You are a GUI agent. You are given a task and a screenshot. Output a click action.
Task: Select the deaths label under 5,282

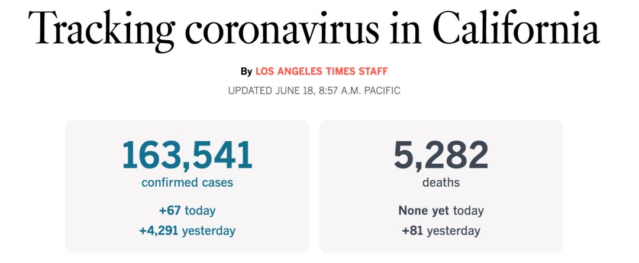[441, 183]
